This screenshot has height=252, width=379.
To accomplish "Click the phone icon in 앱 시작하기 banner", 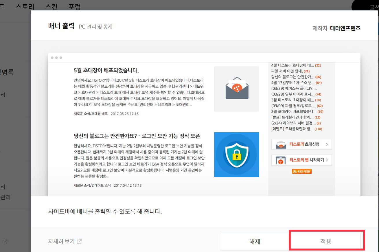I will tap(281, 160).
